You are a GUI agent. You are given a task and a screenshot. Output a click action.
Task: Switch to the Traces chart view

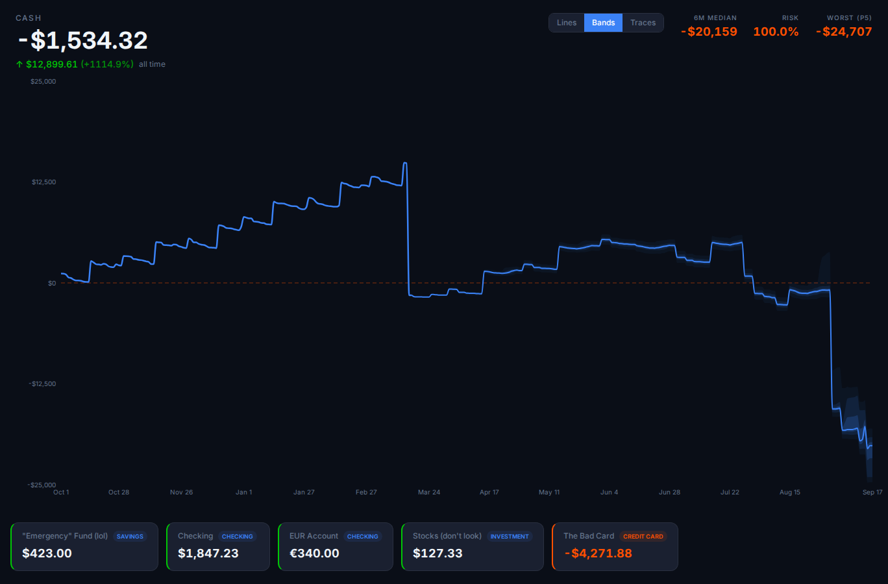click(x=643, y=23)
